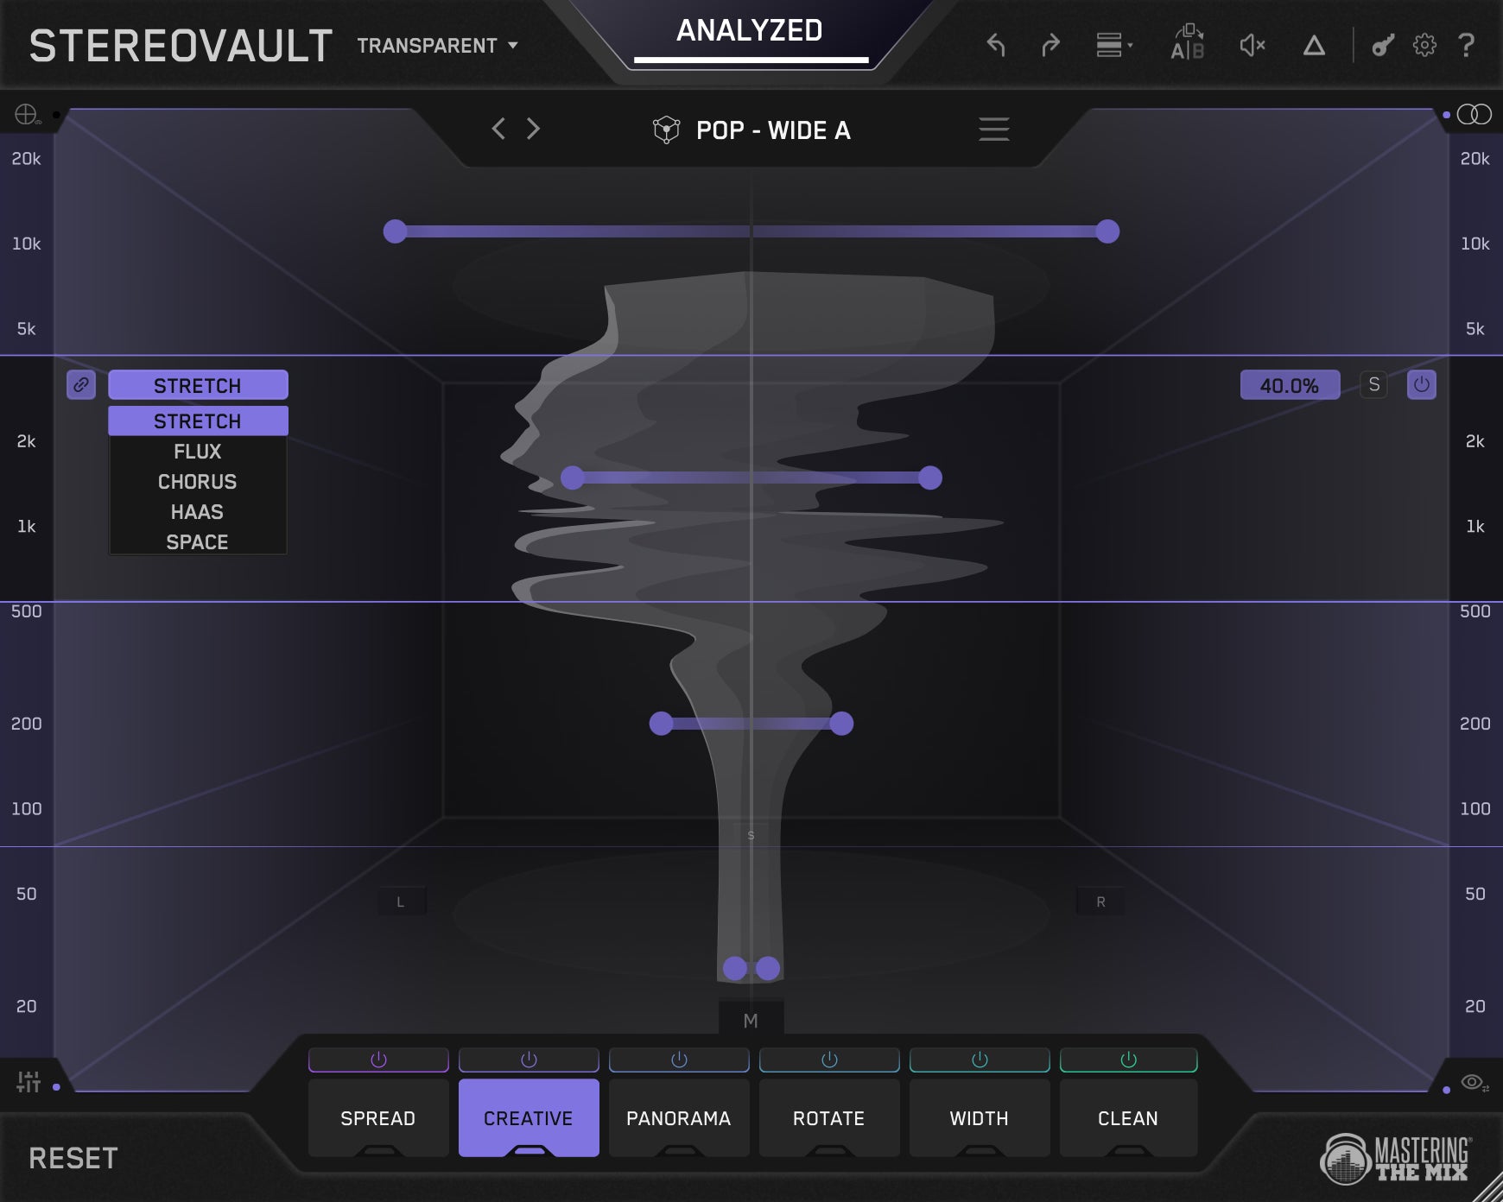Open help question mark icon
Viewport: 1503px width, 1202px height.
coord(1466,45)
